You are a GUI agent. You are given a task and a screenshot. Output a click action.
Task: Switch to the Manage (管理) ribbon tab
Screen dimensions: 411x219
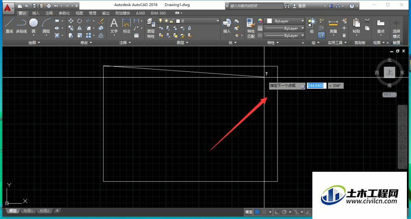pos(92,13)
